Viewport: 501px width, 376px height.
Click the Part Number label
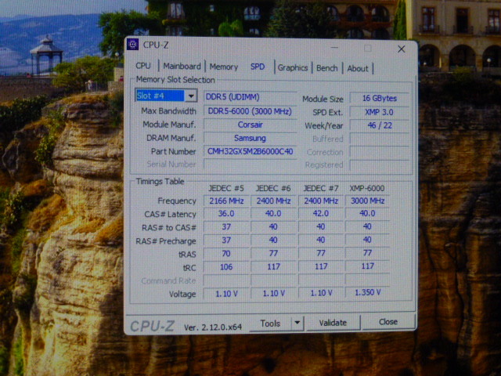tap(173, 151)
